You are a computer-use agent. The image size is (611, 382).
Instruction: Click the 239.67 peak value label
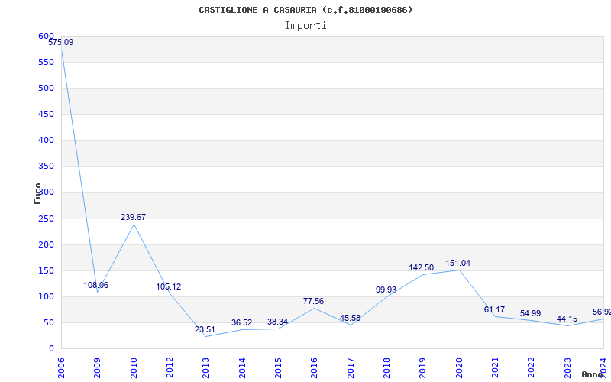(133, 217)
